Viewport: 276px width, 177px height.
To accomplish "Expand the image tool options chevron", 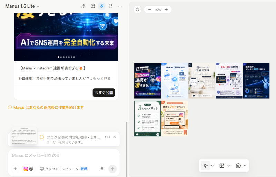I will click(x=229, y=166).
